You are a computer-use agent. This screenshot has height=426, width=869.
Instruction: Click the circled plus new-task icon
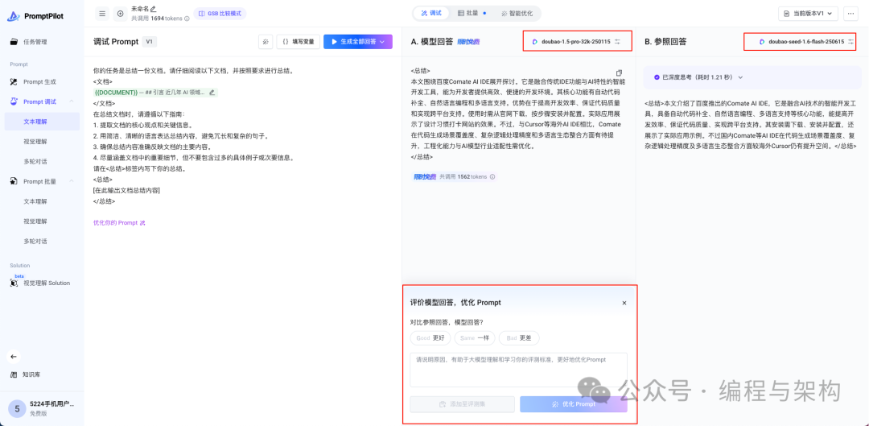click(x=120, y=14)
